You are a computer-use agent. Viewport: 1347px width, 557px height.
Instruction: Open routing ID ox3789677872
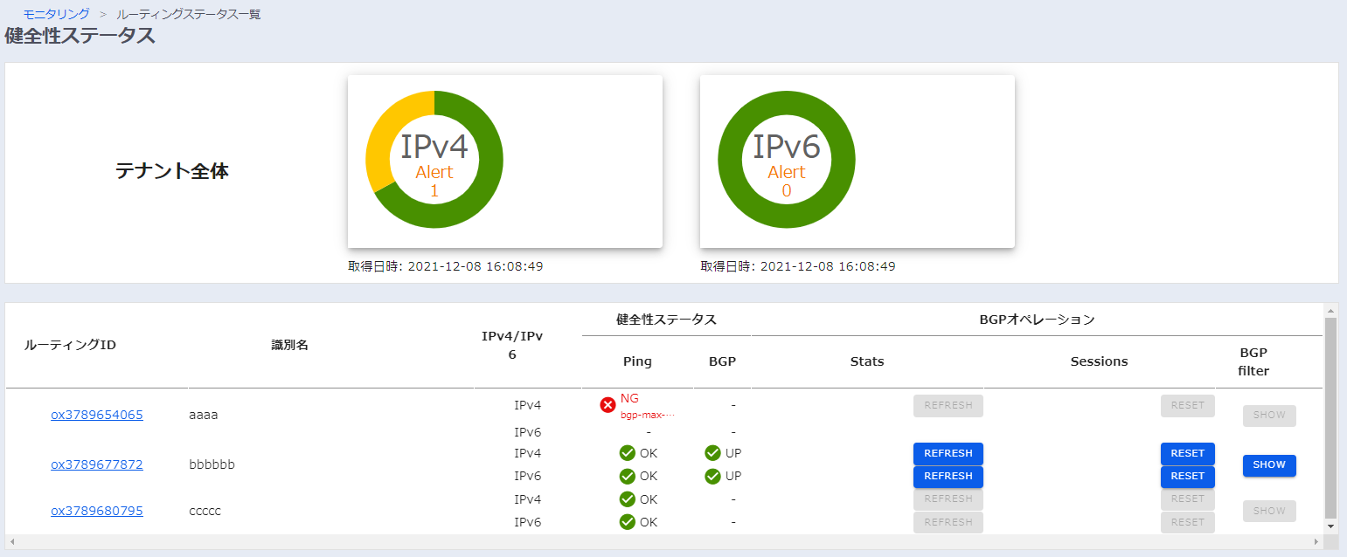tap(96, 464)
